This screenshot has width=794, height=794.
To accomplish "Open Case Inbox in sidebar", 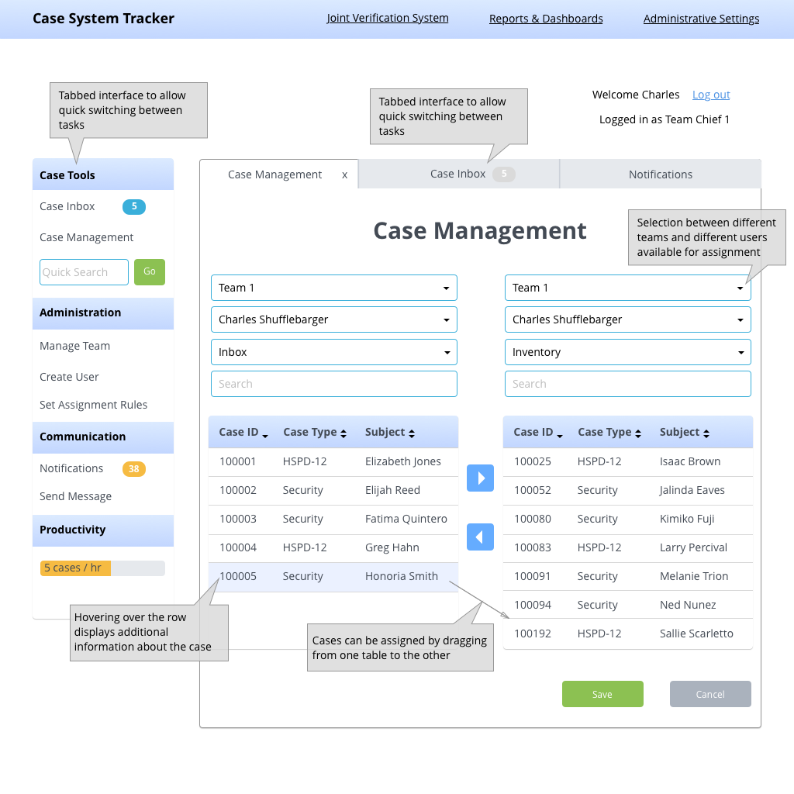I will [x=67, y=206].
